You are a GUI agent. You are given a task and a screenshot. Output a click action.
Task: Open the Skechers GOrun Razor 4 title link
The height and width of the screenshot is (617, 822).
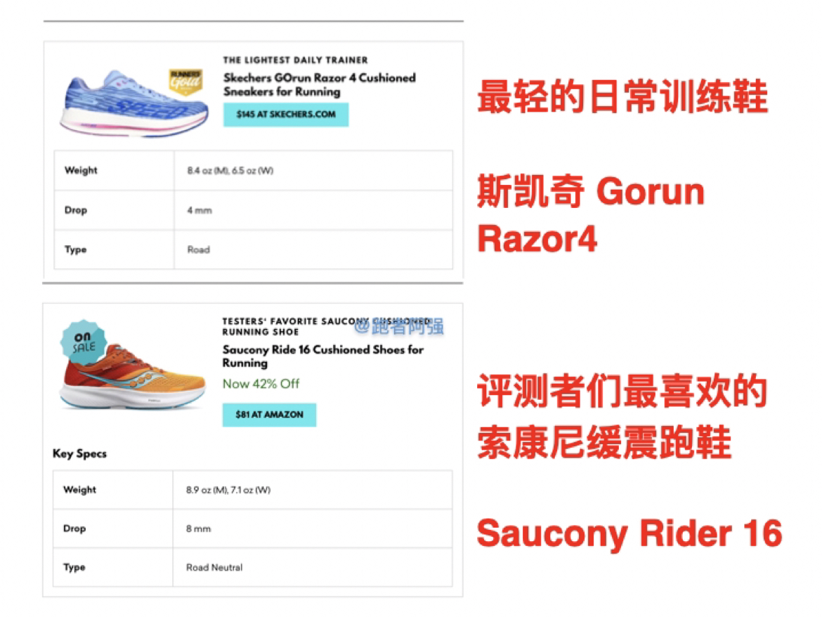320,84
